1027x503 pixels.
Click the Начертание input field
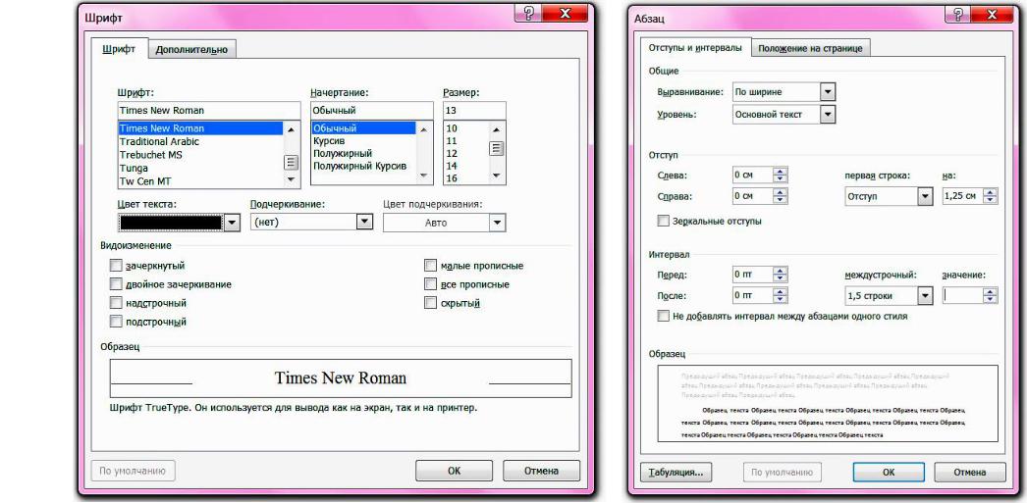point(371,111)
